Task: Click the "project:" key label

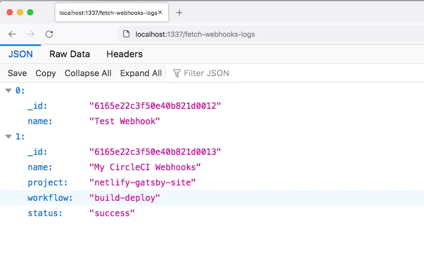Action: click(48, 182)
